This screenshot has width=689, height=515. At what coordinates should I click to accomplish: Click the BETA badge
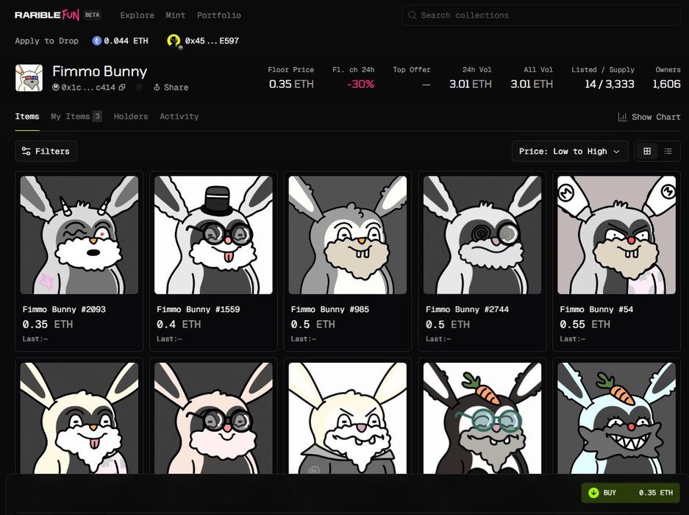click(x=92, y=15)
